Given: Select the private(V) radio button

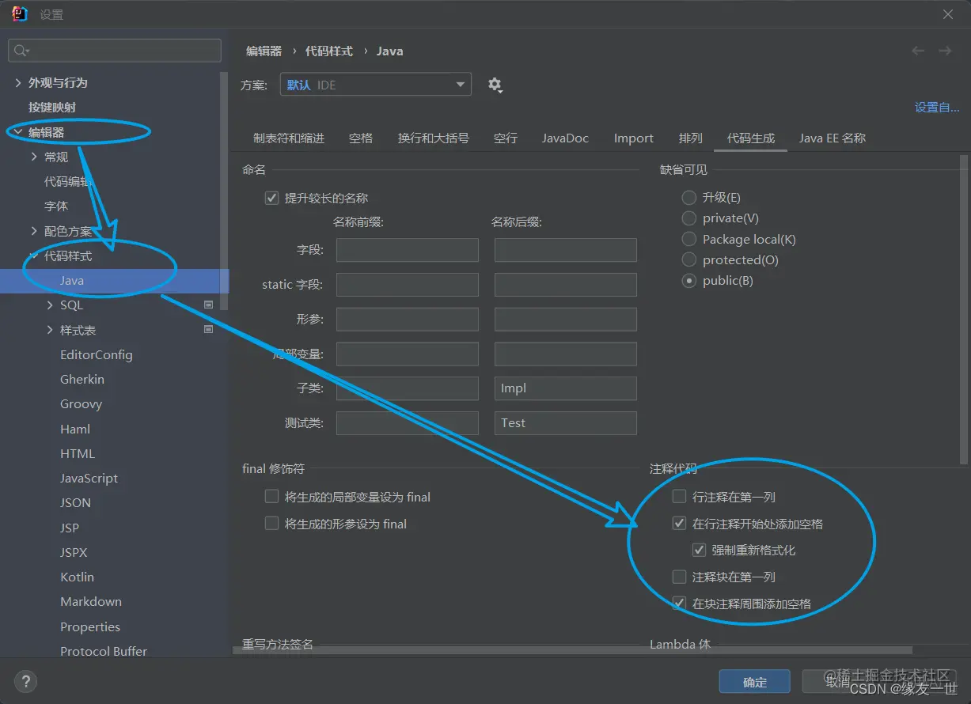Looking at the screenshot, I should 688,218.
